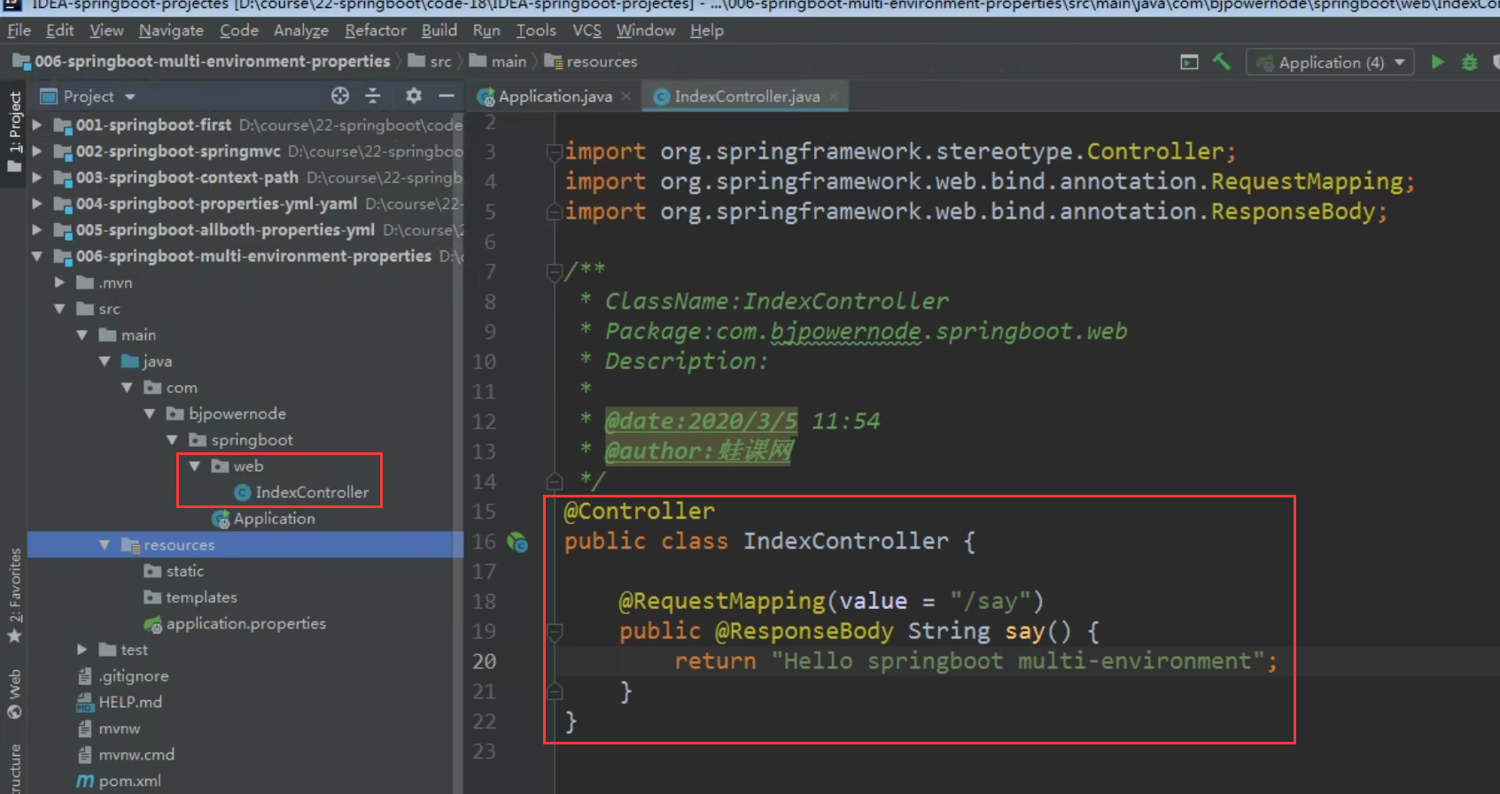The image size is (1500, 794).
Task: Open the 2: Favorites side tool tab
Action: pyautogui.click(x=14, y=595)
